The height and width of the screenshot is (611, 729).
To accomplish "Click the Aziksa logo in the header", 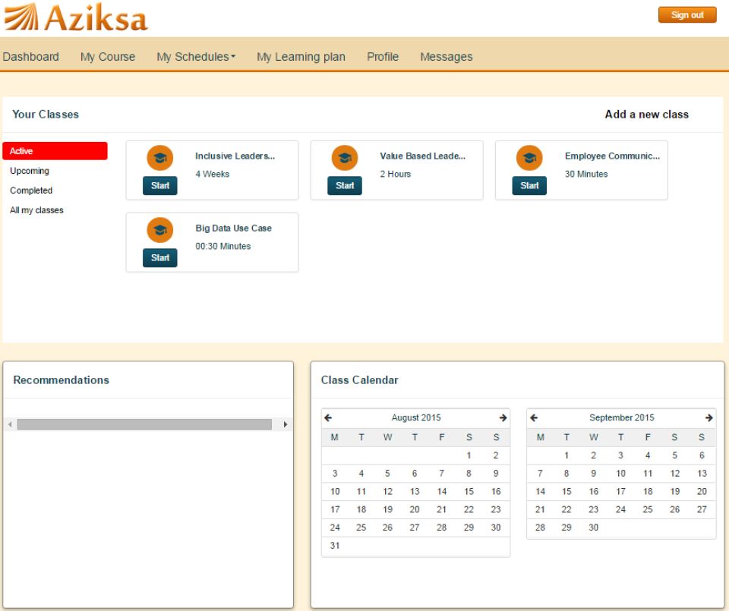I will (74, 17).
